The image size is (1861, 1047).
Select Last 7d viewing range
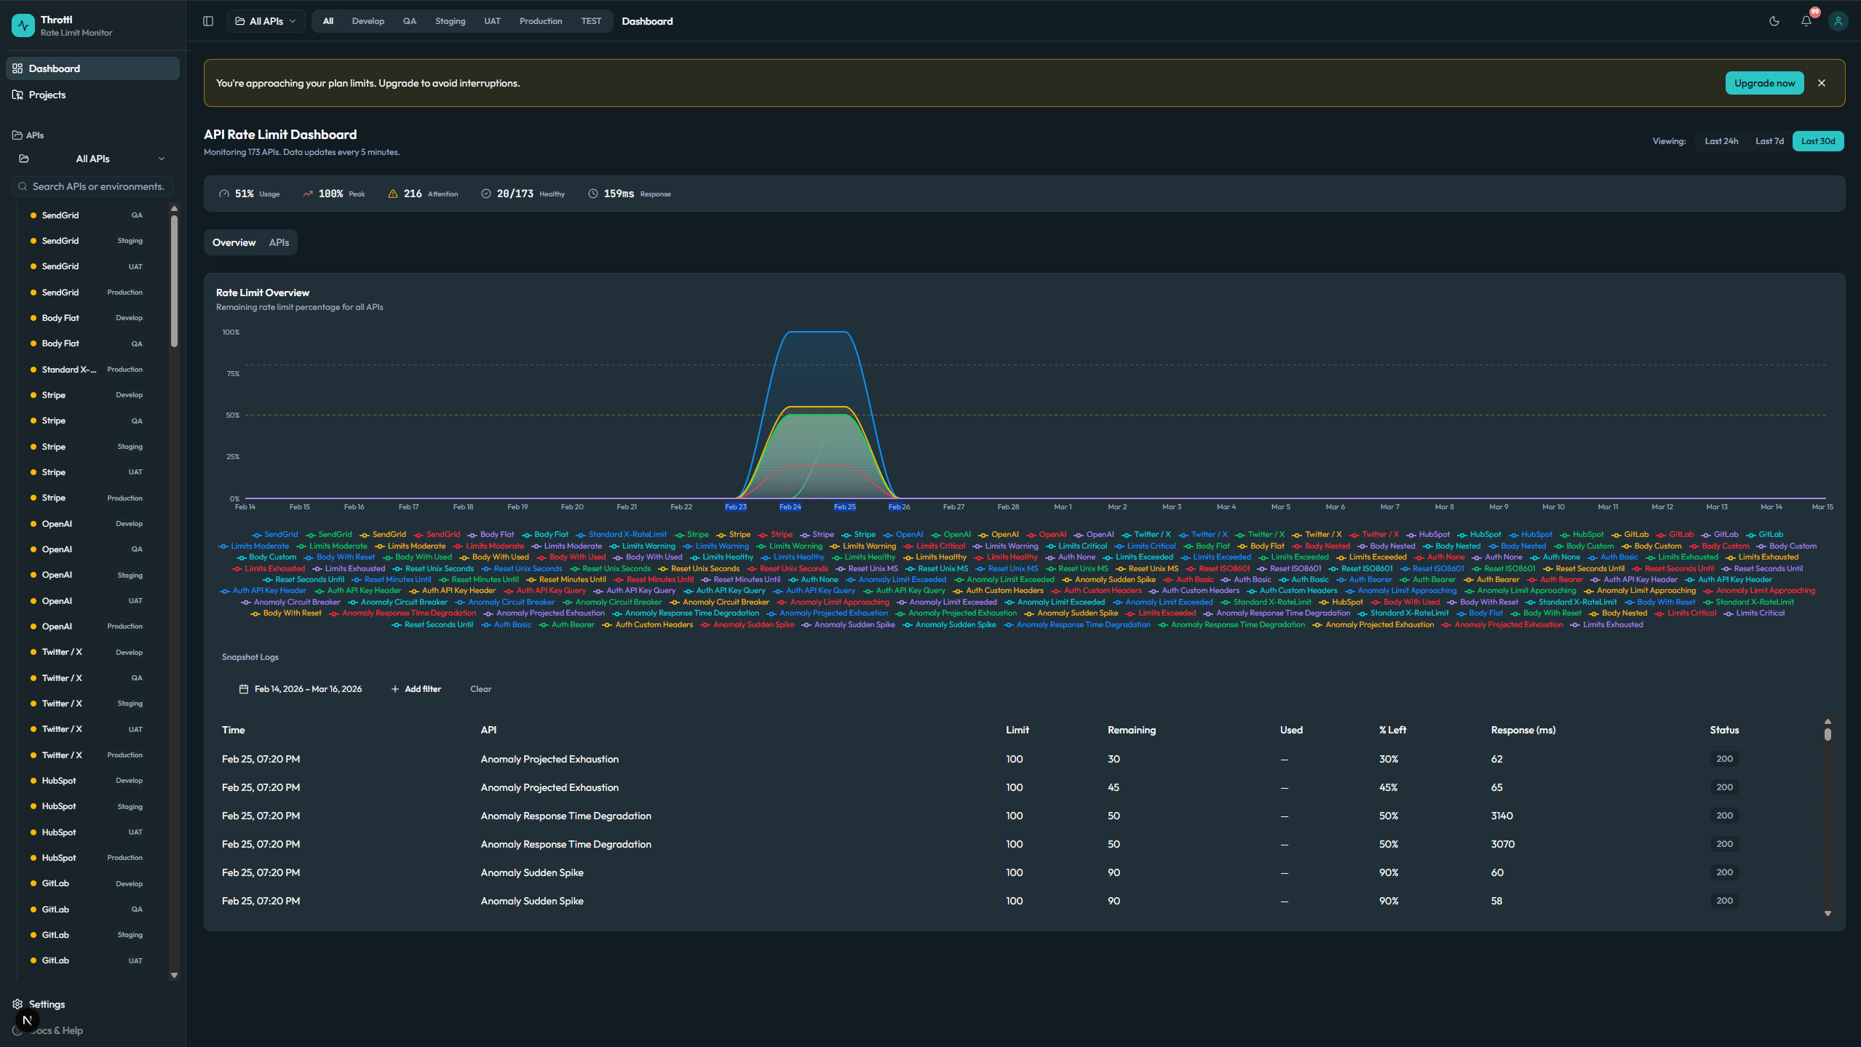pyautogui.click(x=1769, y=141)
